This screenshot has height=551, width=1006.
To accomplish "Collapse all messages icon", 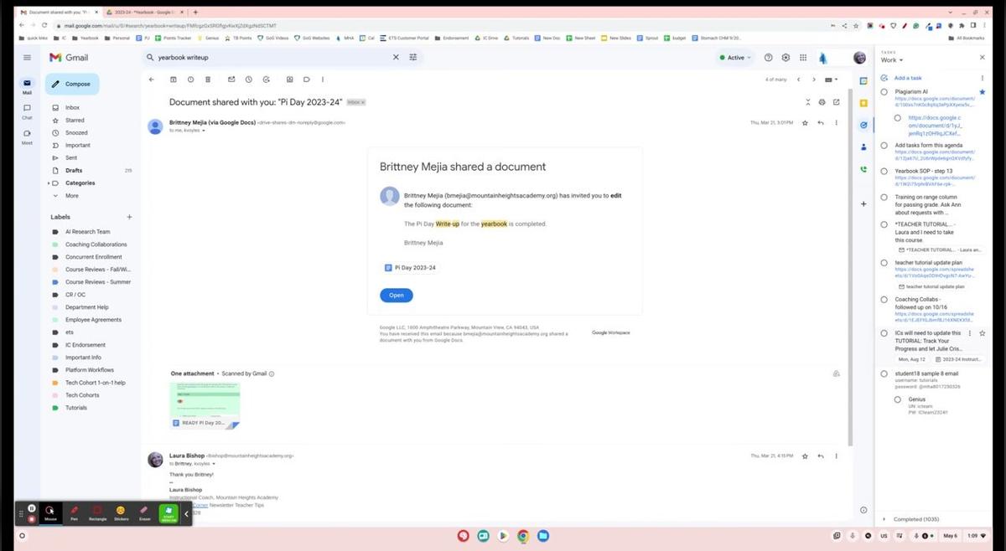I will 808,102.
